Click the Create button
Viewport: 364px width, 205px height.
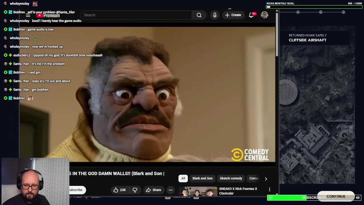[x=233, y=15]
